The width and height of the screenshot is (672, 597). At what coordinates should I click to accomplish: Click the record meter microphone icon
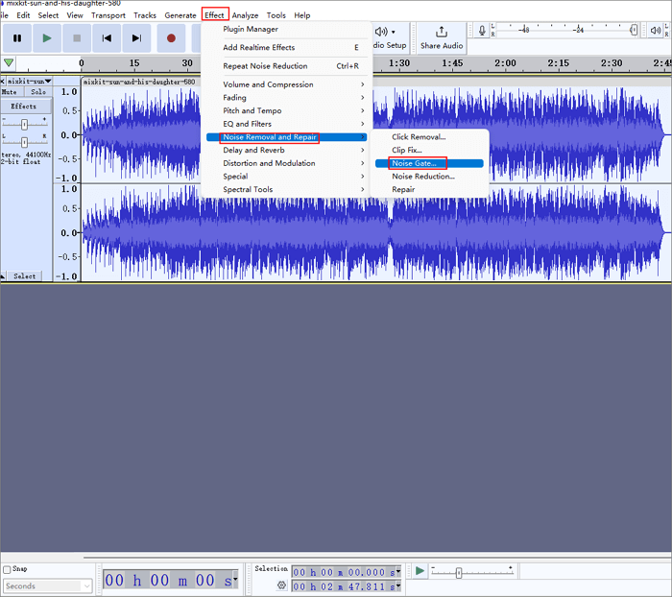point(482,32)
